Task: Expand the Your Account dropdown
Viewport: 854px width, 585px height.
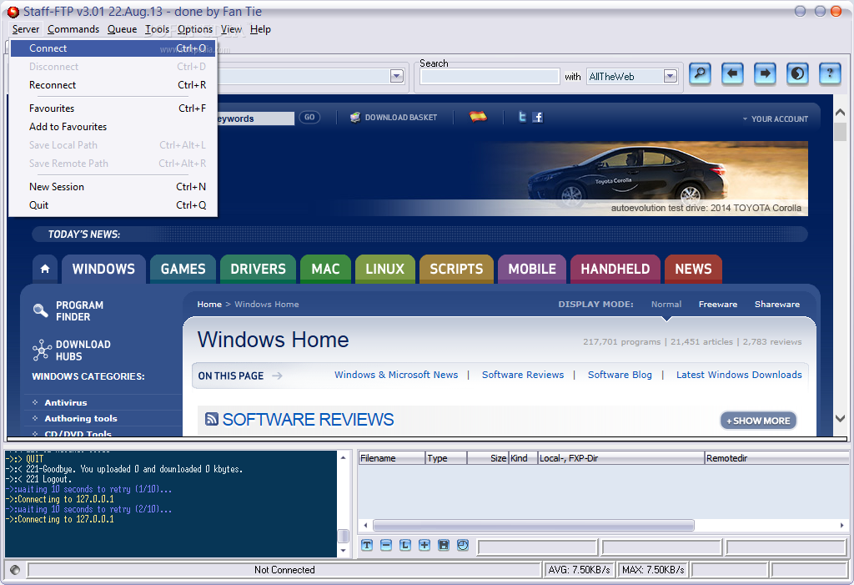Action: (x=775, y=119)
